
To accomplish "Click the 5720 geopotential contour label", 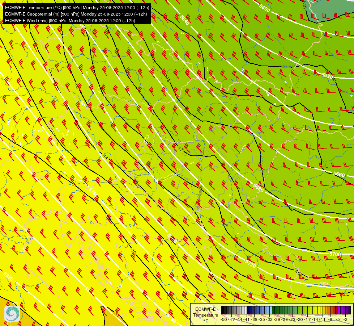I will [x=250, y=263].
